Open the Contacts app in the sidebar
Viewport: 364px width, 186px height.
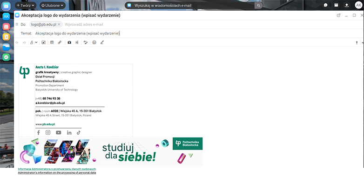[x=6, y=16]
